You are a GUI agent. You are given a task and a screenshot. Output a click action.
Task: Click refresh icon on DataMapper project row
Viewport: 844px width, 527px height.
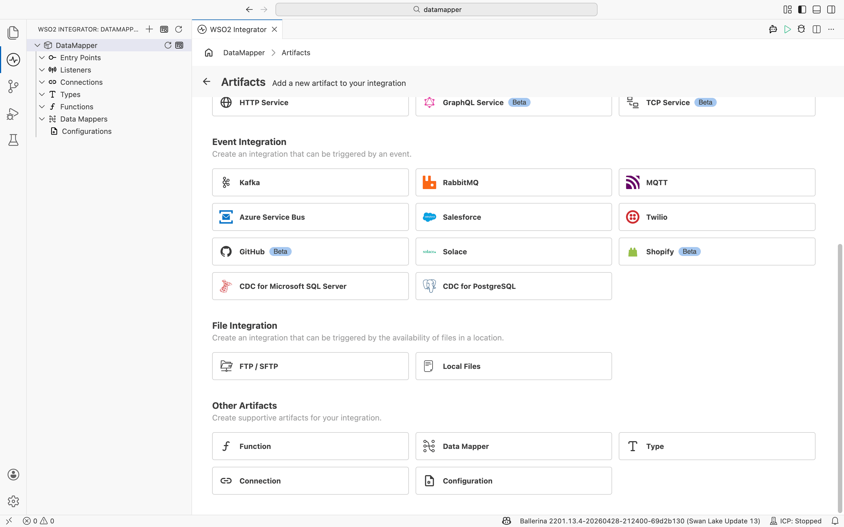pyautogui.click(x=168, y=45)
